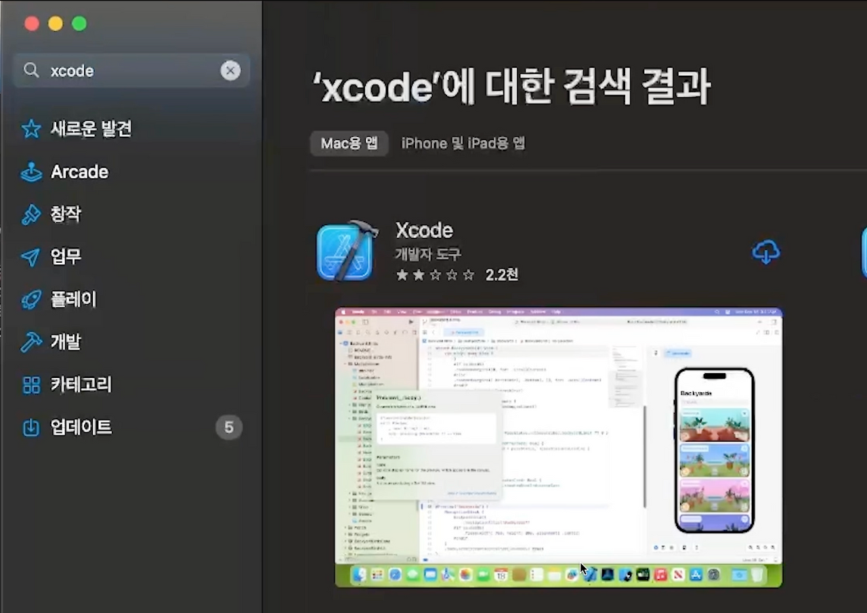Open the 개발 section
The height and width of the screenshot is (613, 867).
pos(66,342)
